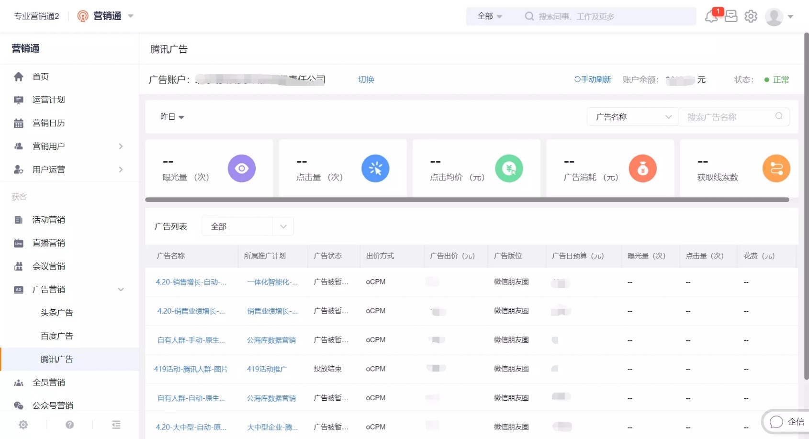Click the horizontal scrollbar under stat cards
The height and width of the screenshot is (439, 809).
point(467,200)
